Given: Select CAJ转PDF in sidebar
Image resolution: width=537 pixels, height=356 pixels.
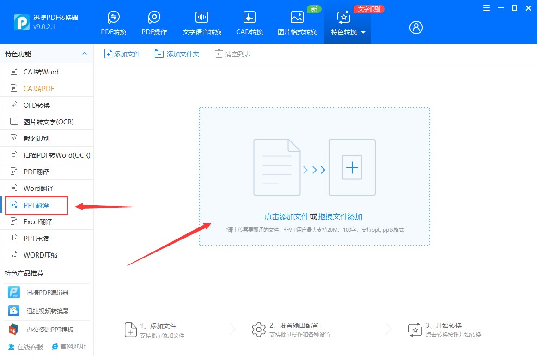Looking at the screenshot, I should click(47, 88).
